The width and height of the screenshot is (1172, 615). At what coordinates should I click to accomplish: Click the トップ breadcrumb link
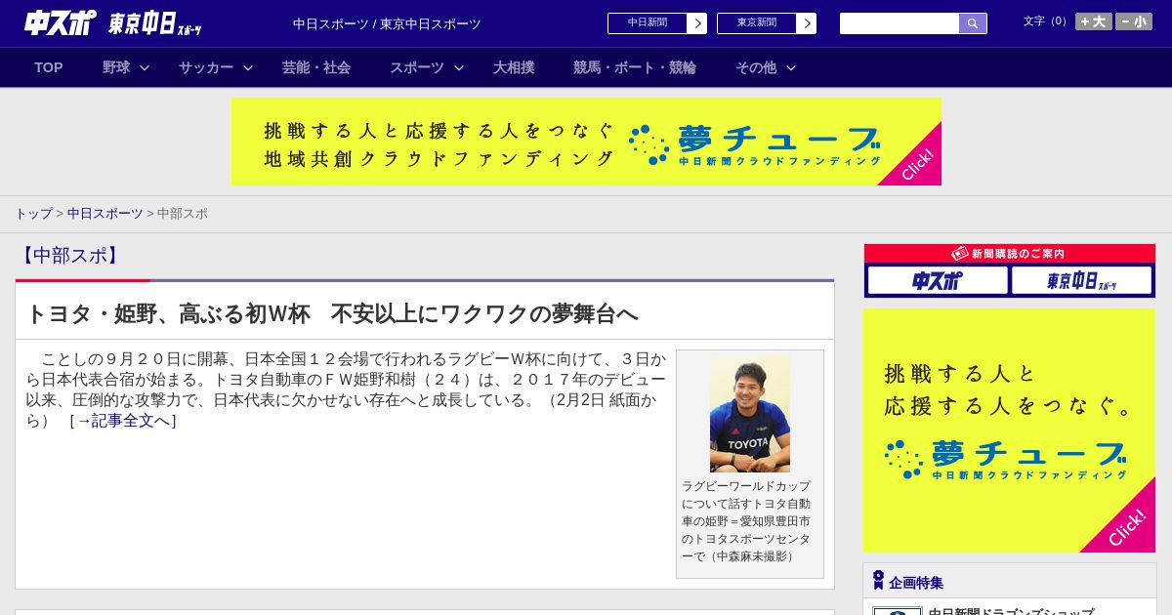(33, 214)
